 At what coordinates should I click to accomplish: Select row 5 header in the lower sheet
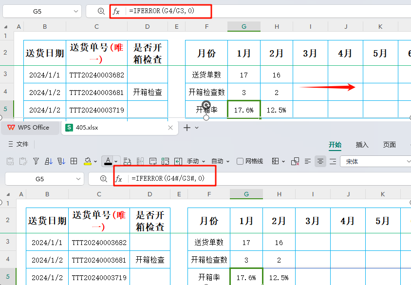[x=8, y=276]
